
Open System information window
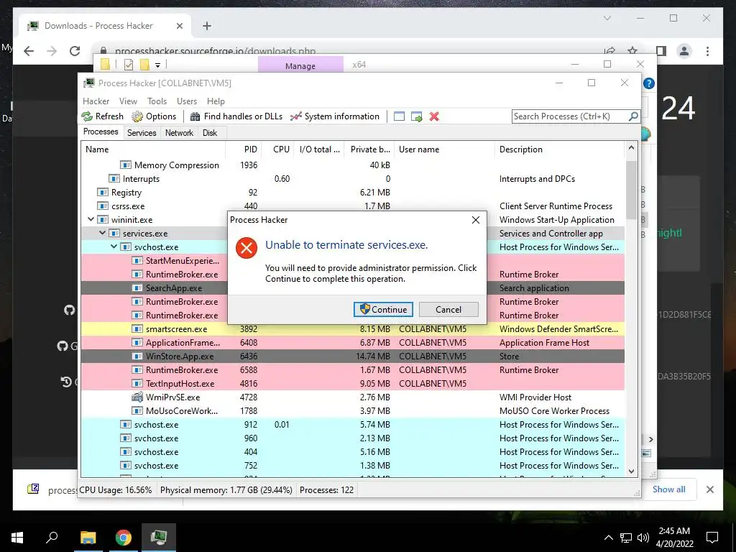pyautogui.click(x=335, y=116)
